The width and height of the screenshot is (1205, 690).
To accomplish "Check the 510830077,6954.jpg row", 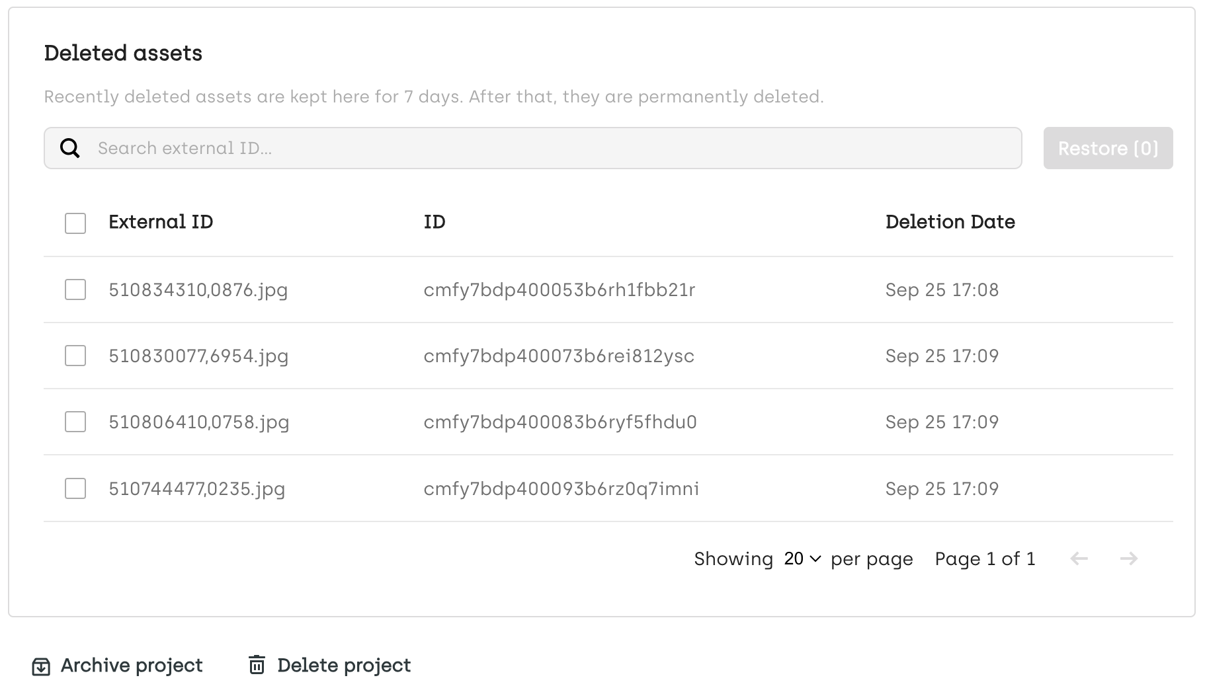I will click(x=75, y=356).
